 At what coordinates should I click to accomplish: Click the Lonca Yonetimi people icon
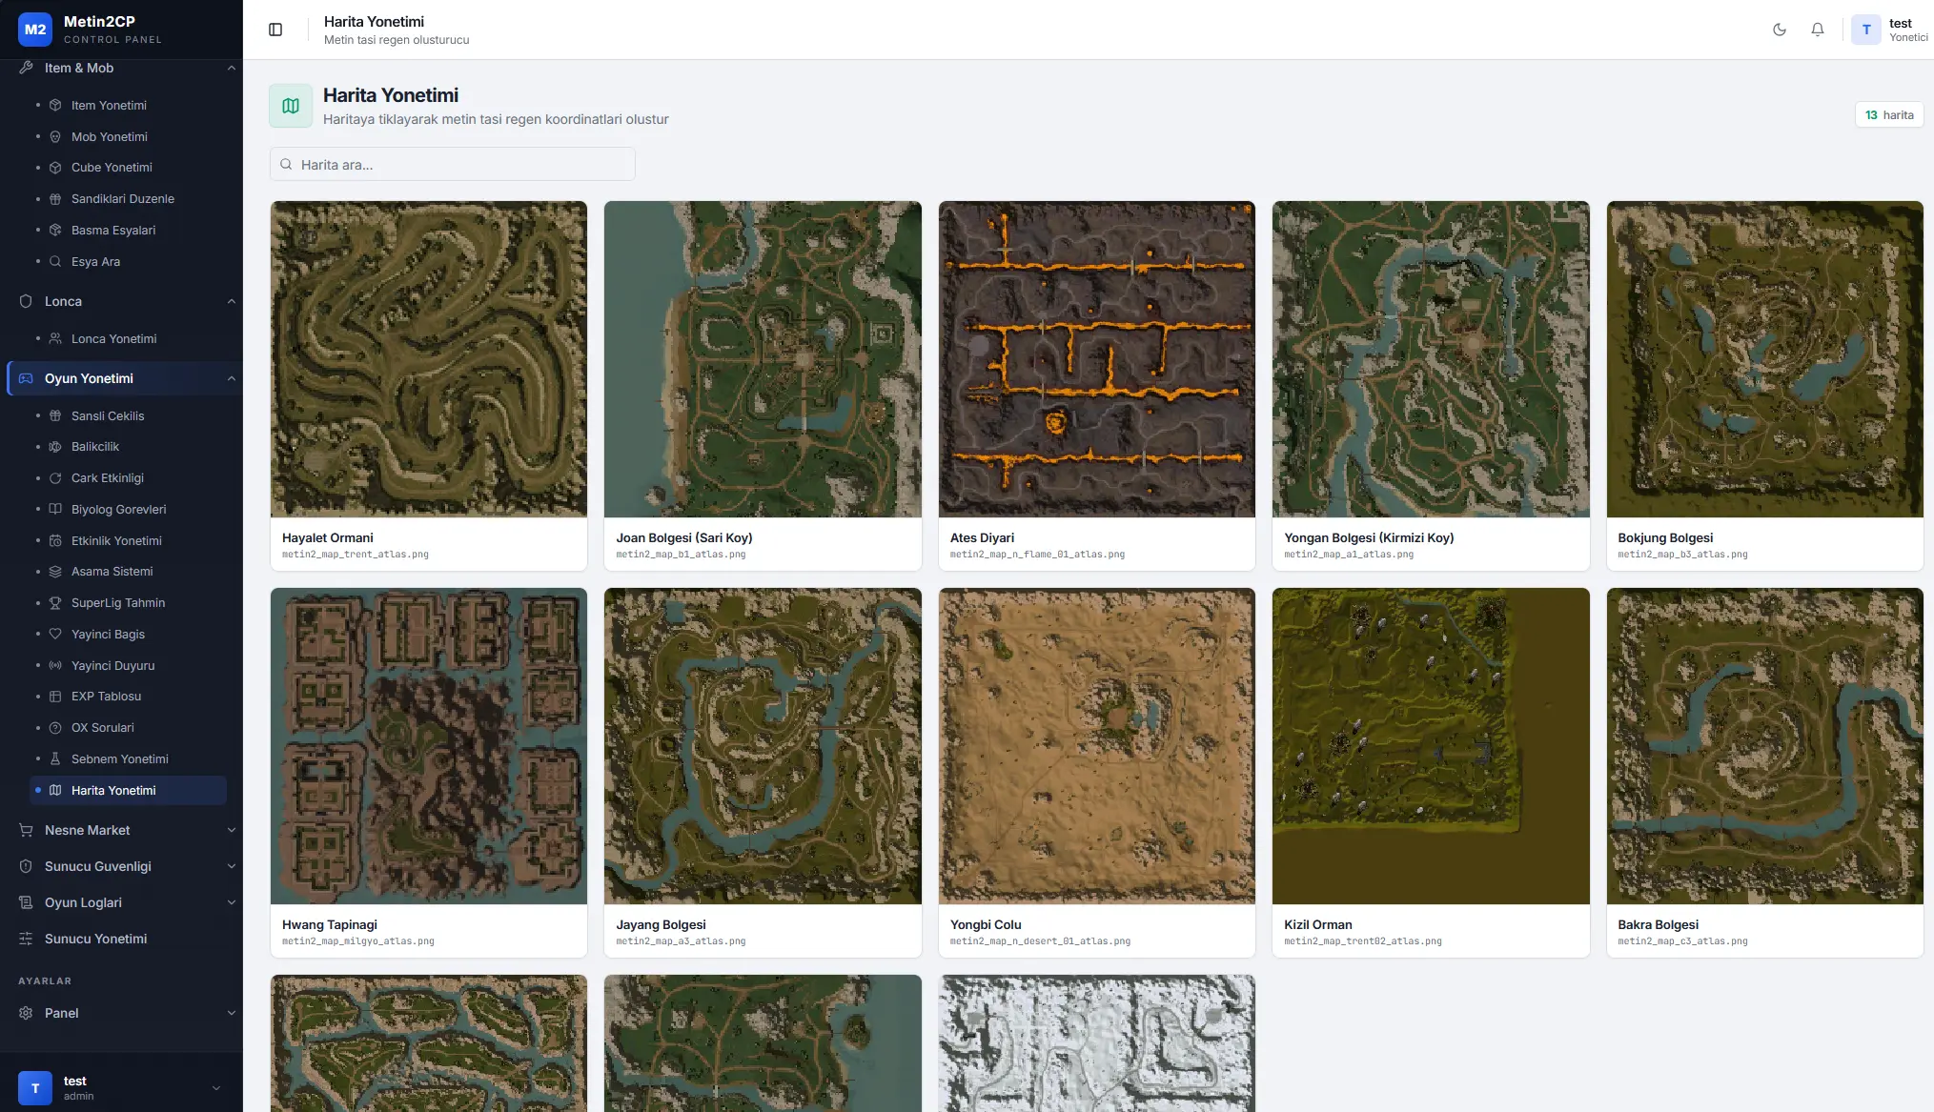[55, 338]
